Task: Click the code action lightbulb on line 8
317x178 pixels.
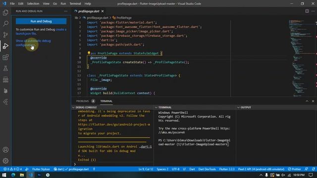Action: (89, 53)
